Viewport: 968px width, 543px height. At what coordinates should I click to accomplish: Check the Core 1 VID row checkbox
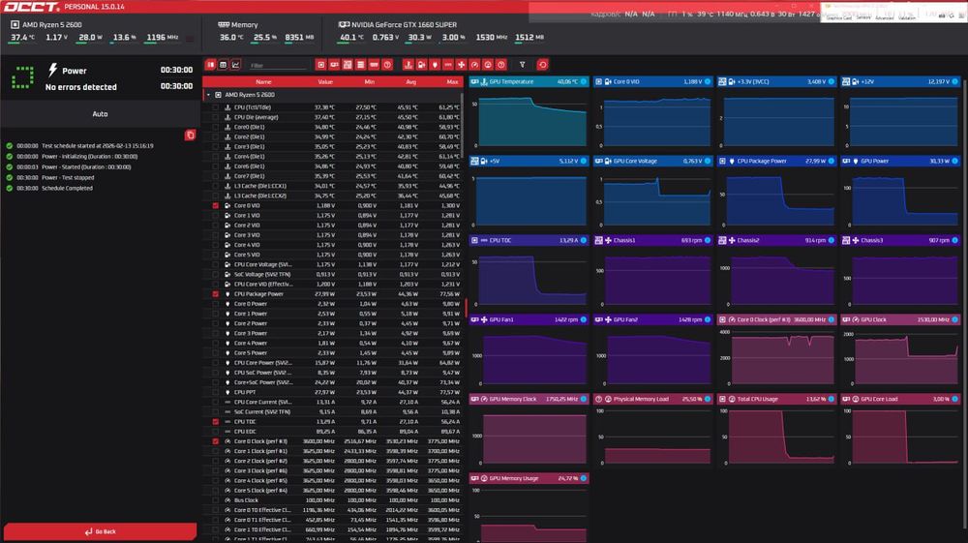(x=216, y=215)
